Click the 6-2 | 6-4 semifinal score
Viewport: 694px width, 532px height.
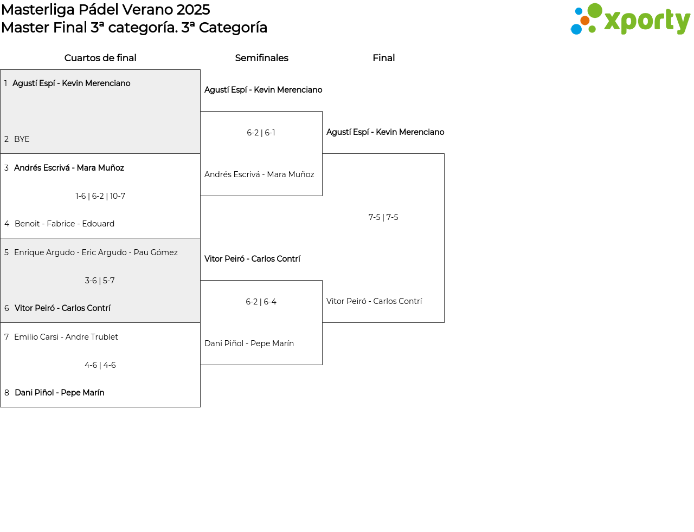click(x=261, y=302)
